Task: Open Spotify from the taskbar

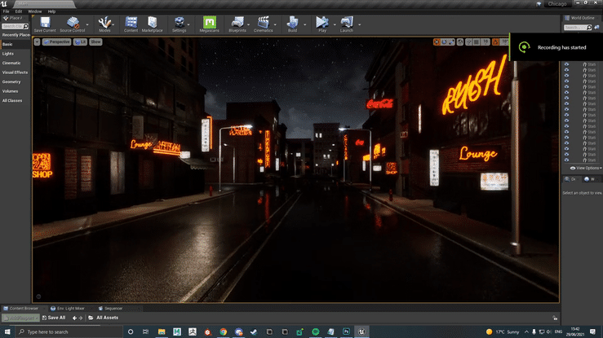Action: (315, 331)
